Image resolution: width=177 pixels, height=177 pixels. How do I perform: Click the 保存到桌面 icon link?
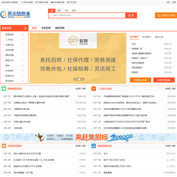coord(27,2)
